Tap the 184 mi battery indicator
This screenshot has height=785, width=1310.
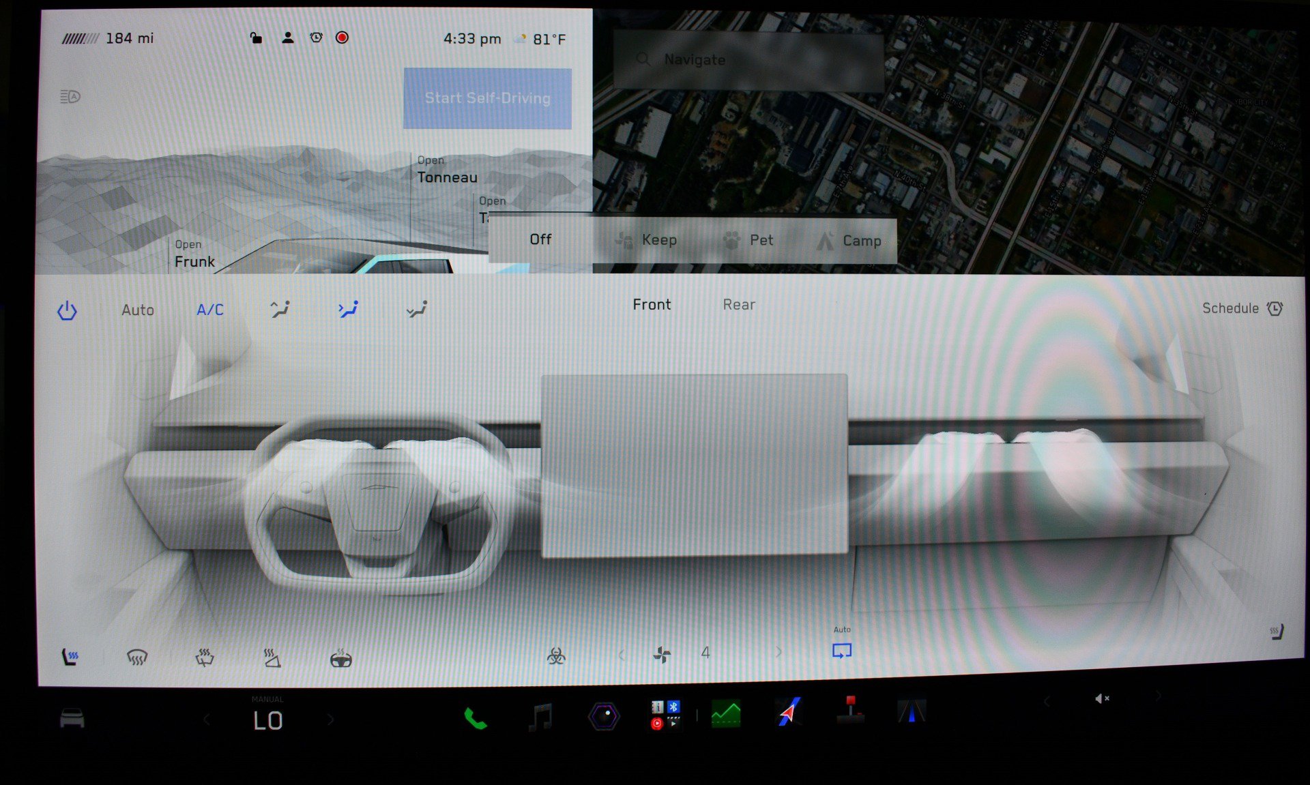click(x=108, y=38)
